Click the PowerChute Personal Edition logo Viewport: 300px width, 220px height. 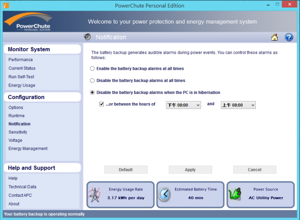[x=28, y=22]
